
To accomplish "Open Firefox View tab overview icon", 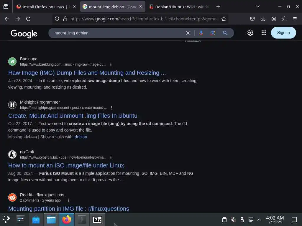I will tap(6, 7).
